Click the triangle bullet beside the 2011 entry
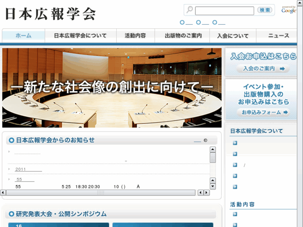Screen dimensions: 303x227 click(9, 169)
